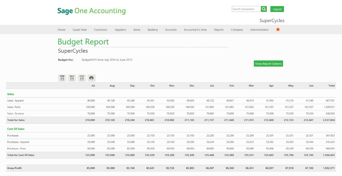
Task: Open the Administration menu
Action: [259, 30]
